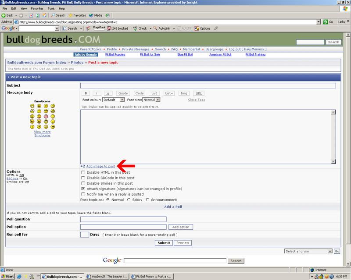Click the Private Messages navigation link
The image size is (351, 280).
pyautogui.click(x=136, y=49)
